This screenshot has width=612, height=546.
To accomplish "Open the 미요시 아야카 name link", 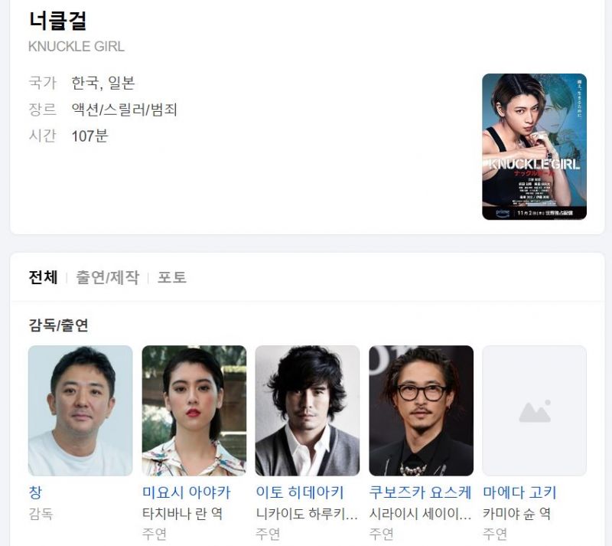I will point(187,492).
